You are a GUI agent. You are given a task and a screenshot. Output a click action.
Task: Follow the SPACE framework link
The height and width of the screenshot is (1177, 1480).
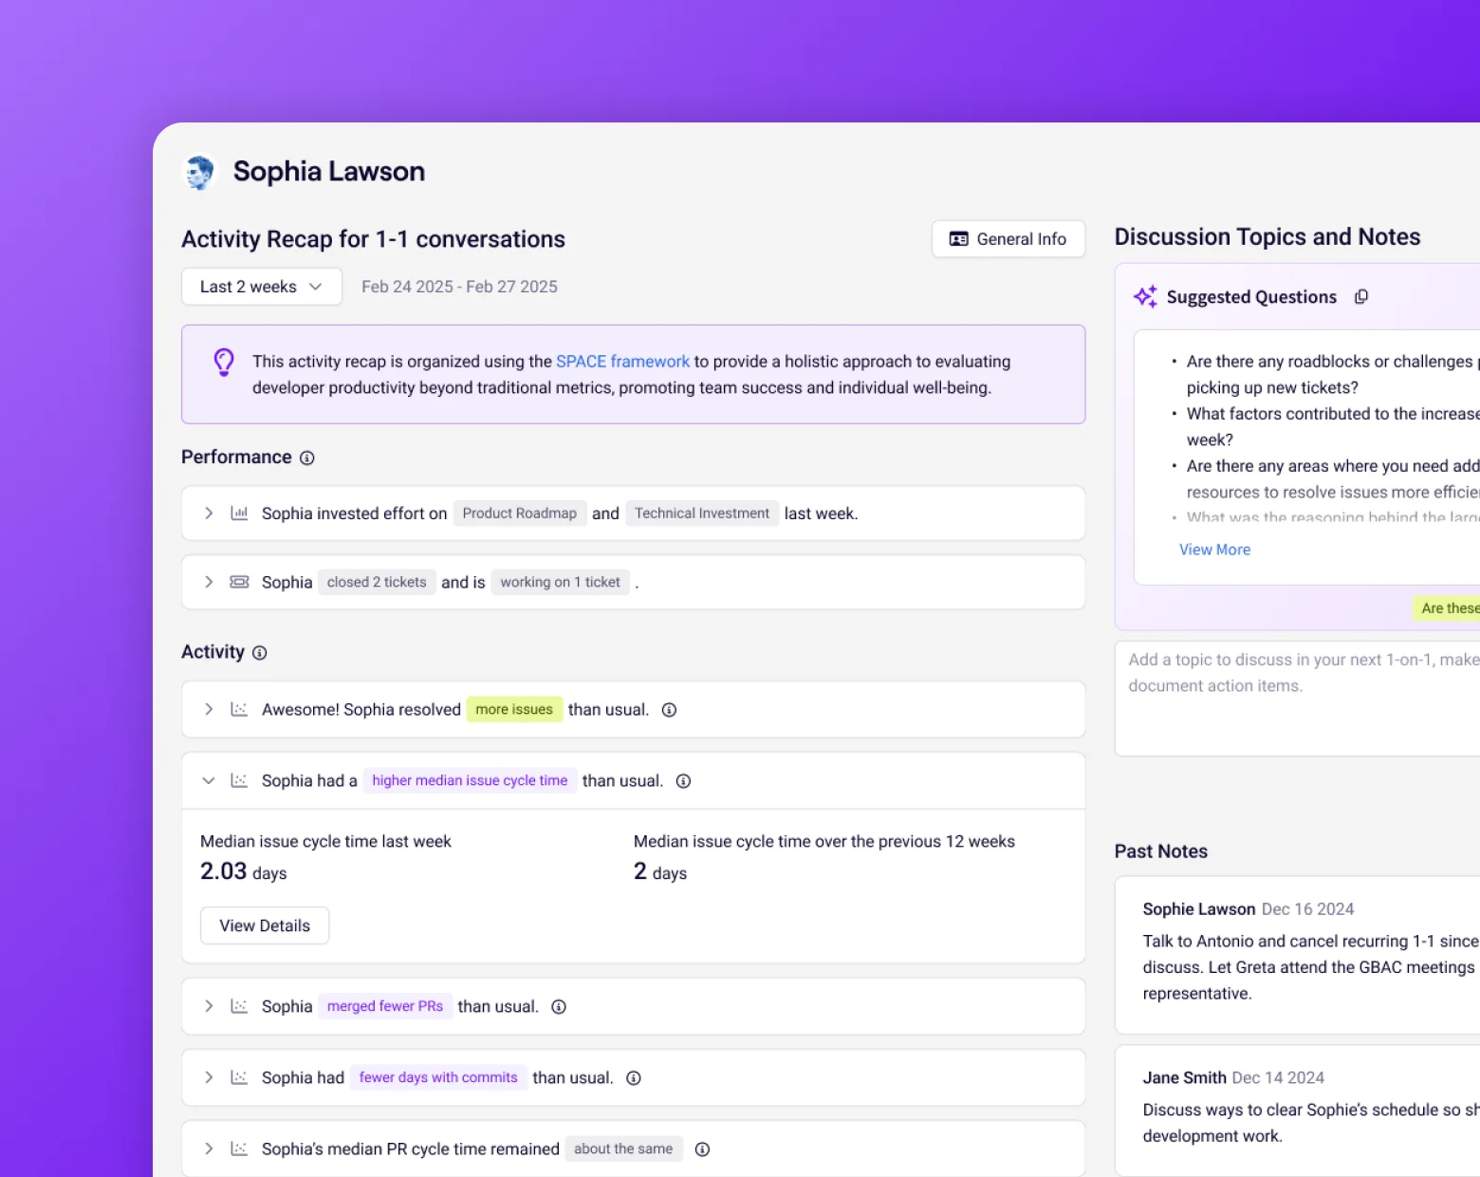[x=622, y=362]
